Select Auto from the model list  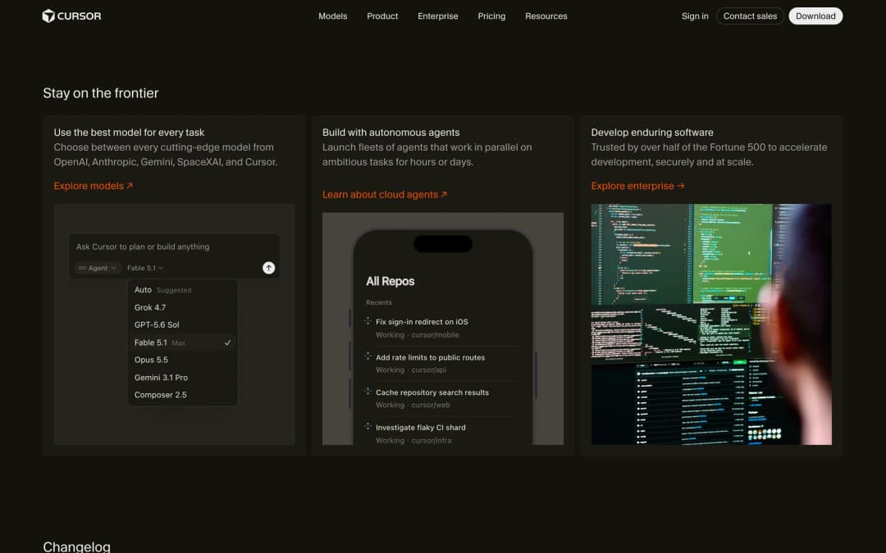[182, 290]
